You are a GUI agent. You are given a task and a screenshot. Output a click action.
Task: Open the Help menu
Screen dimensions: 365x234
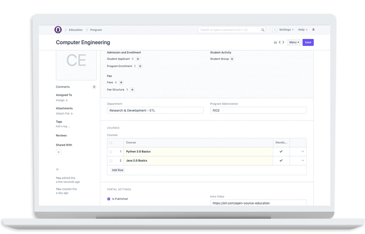(x=302, y=29)
